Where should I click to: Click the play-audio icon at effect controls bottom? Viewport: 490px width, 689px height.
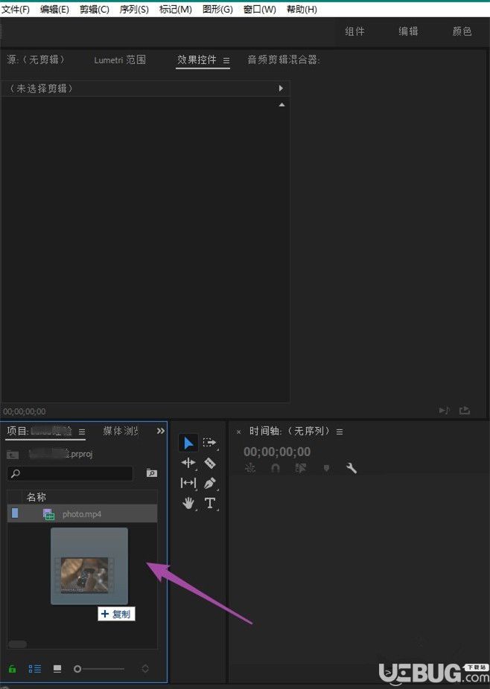coord(445,411)
